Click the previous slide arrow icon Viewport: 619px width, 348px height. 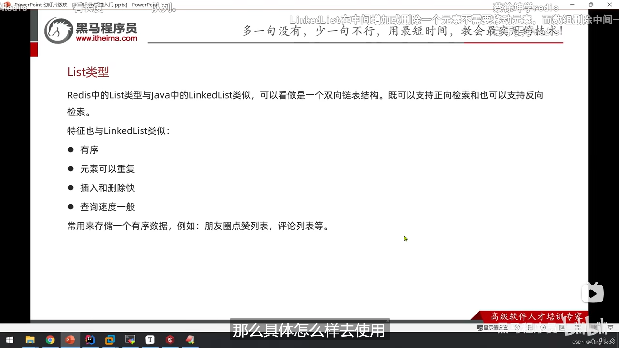517,327
